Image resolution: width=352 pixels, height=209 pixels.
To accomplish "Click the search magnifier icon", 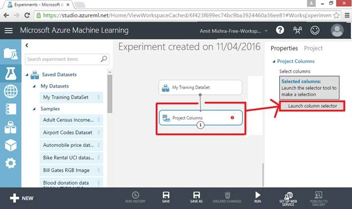I will click(x=104, y=59).
